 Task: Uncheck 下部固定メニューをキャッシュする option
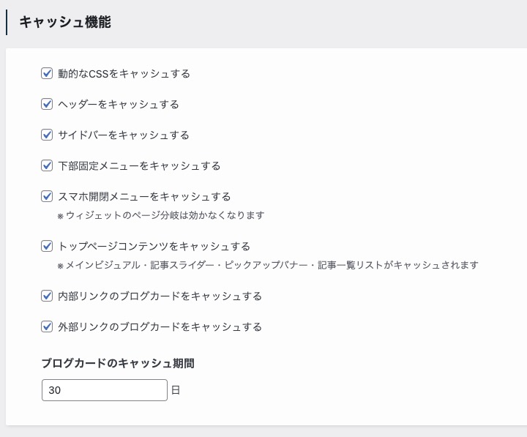[47, 165]
